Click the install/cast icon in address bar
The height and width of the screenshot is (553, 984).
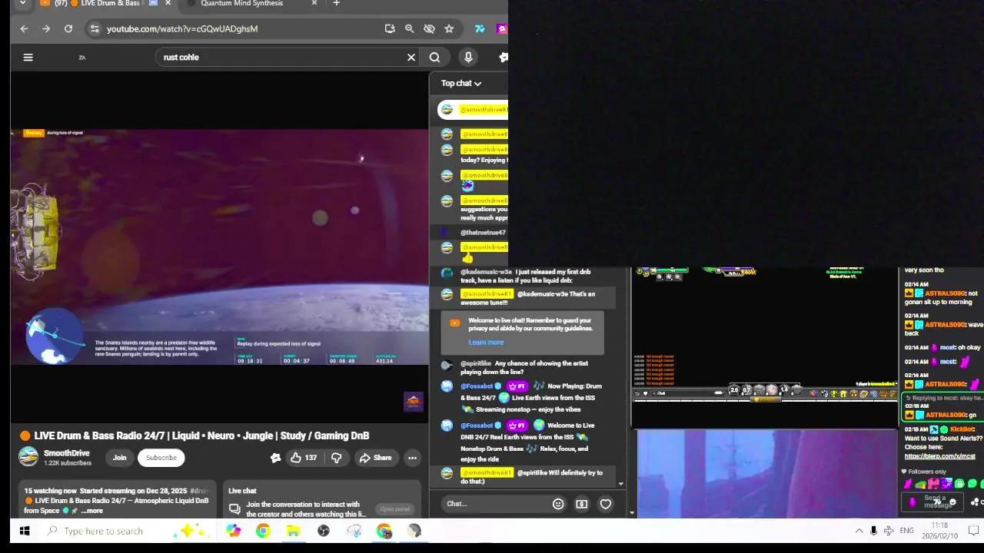pos(390,28)
